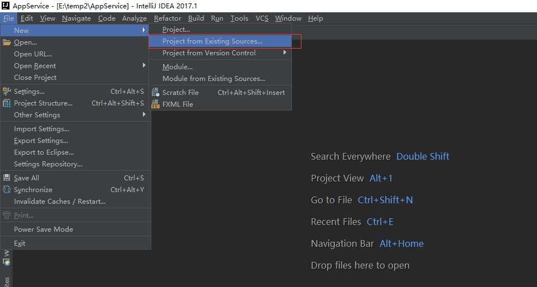Choose Other Settings menu entry

pyautogui.click(x=75, y=114)
